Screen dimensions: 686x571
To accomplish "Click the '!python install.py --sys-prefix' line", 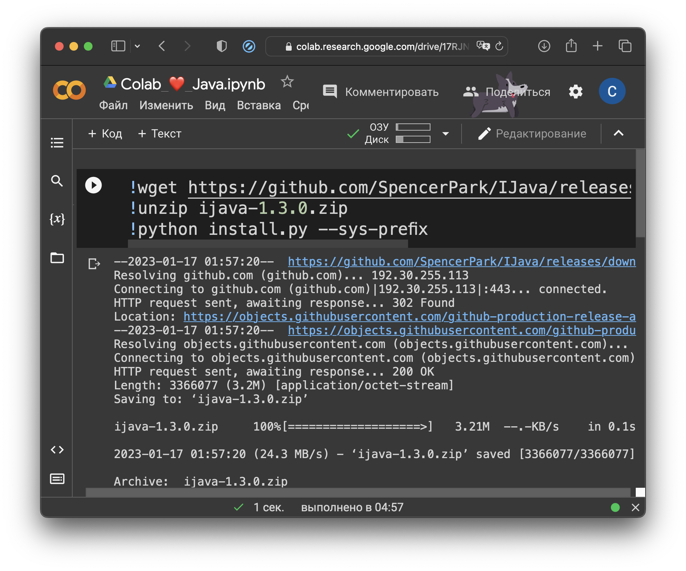I will [x=279, y=229].
